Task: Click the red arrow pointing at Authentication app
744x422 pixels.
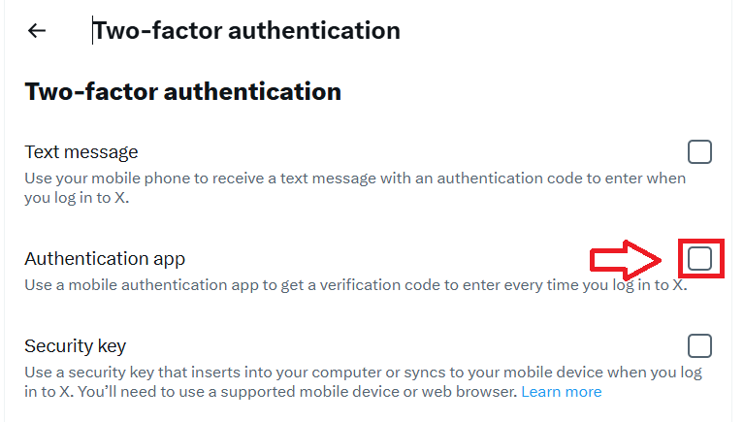Action: 627,260
